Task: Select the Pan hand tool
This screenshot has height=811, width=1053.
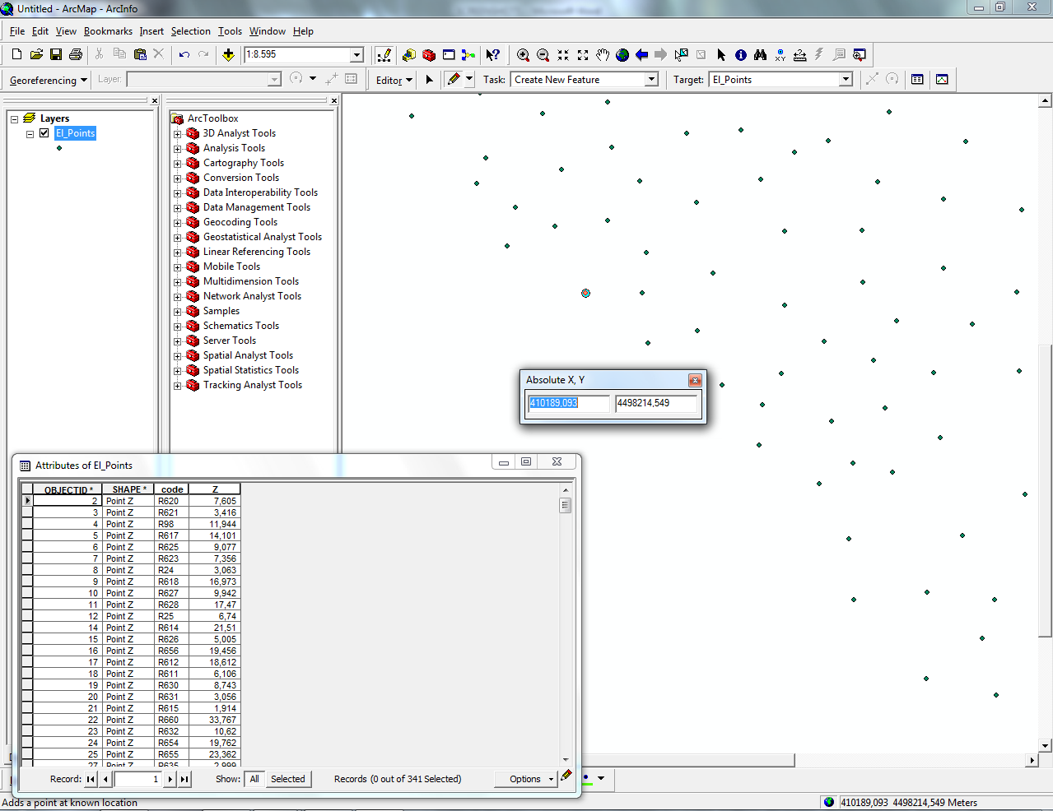Action: [x=603, y=55]
